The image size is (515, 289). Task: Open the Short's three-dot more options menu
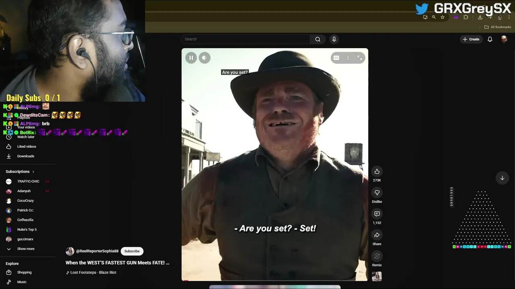(x=348, y=58)
